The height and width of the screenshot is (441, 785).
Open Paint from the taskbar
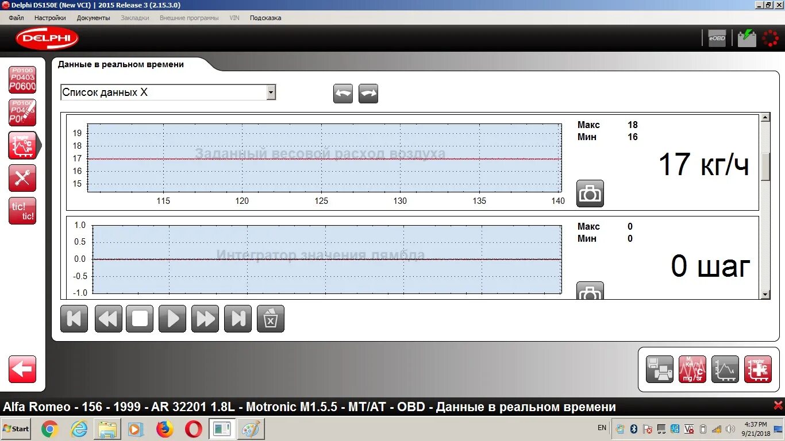coord(251,429)
